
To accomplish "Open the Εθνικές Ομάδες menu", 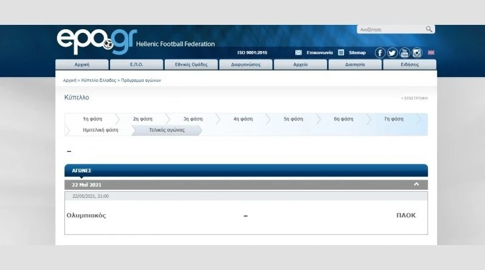I will pyautogui.click(x=191, y=64).
